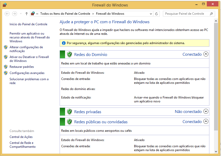
Task: Click the Windows Firewall title bar icon
Action: click(5, 5)
